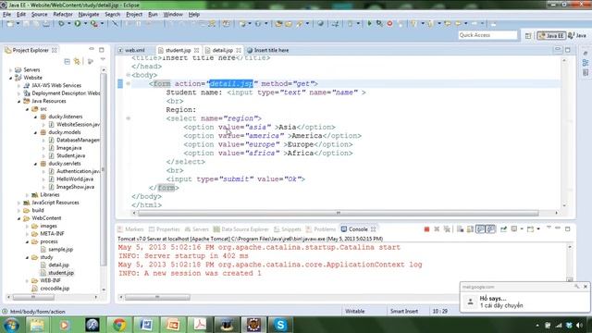592x333 pixels.
Task: Expand the Servers project node
Action: (x=10, y=70)
